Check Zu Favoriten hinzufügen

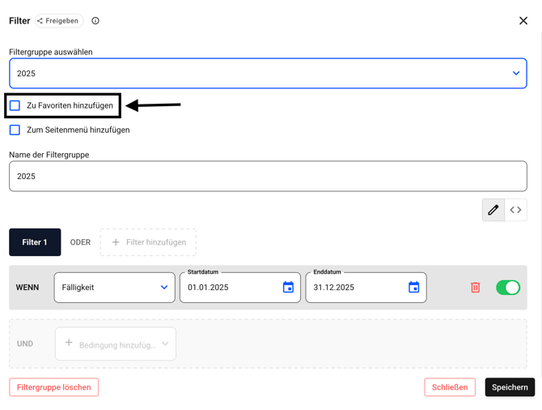[15, 105]
